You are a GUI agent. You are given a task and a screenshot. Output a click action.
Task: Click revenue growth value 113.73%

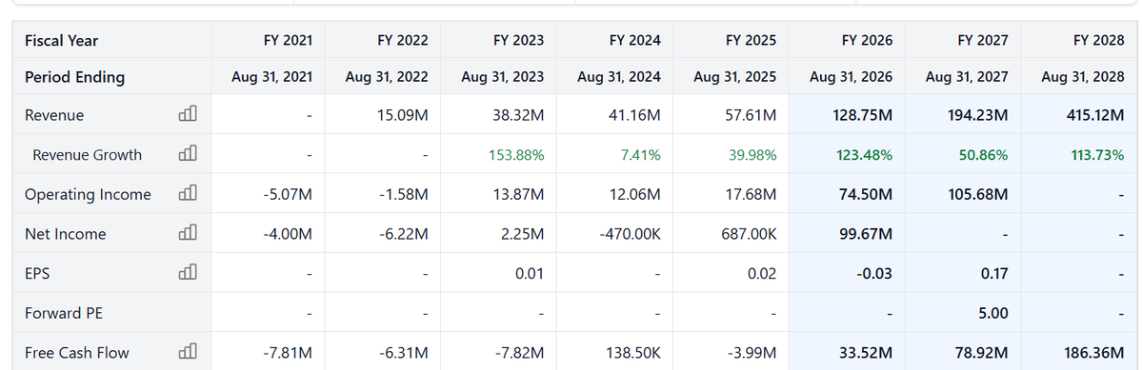click(1097, 155)
